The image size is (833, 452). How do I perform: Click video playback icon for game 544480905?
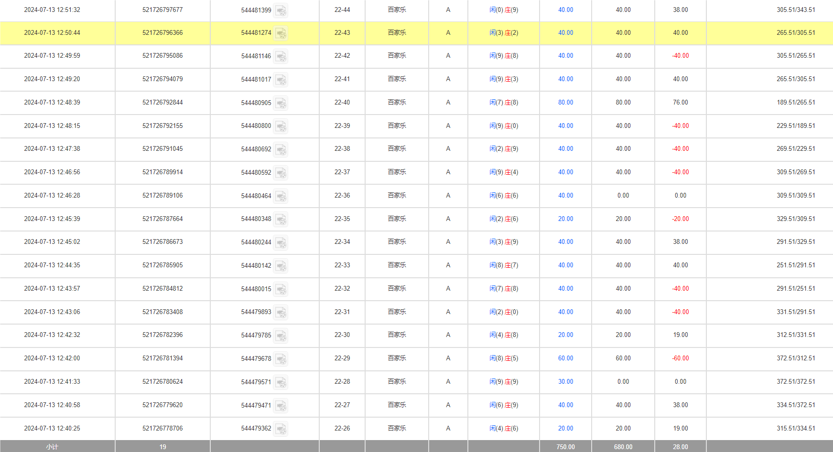(x=281, y=103)
